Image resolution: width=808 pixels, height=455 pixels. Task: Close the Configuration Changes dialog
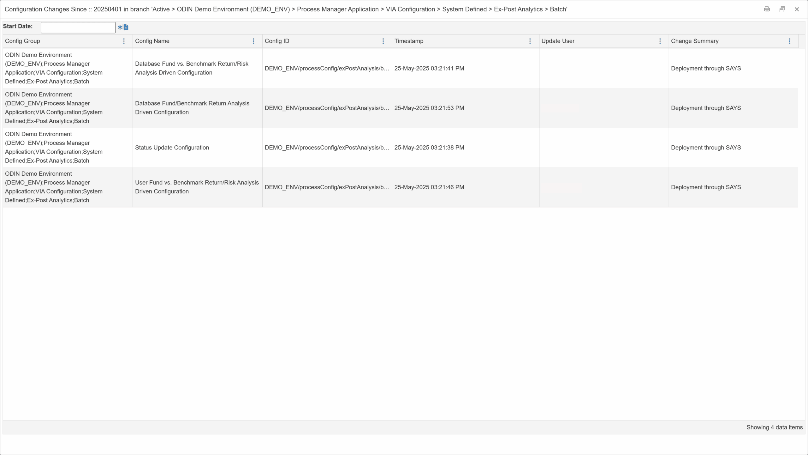797,9
